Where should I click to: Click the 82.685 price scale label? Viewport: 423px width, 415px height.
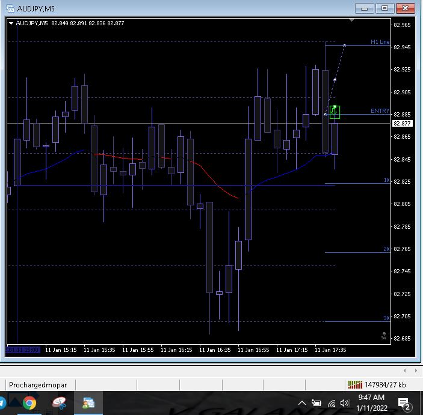click(x=402, y=339)
